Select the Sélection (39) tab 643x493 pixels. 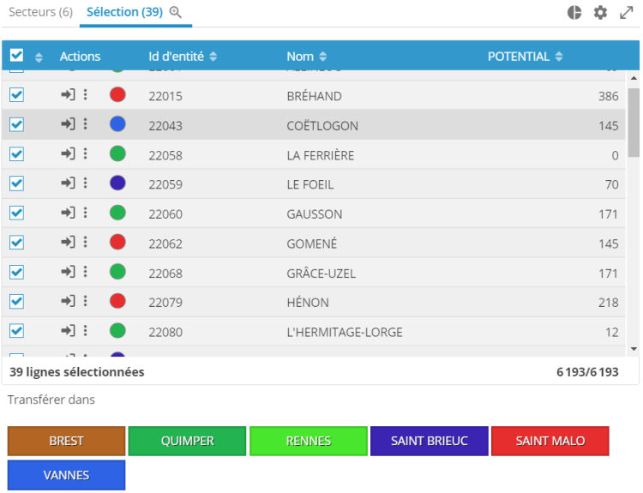point(124,12)
